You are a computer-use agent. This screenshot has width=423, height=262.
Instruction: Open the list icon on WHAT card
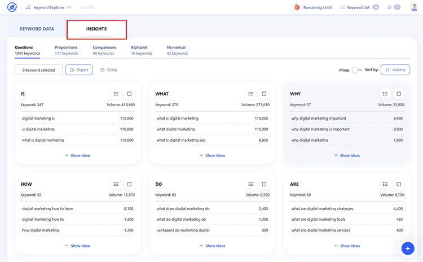[250, 94]
